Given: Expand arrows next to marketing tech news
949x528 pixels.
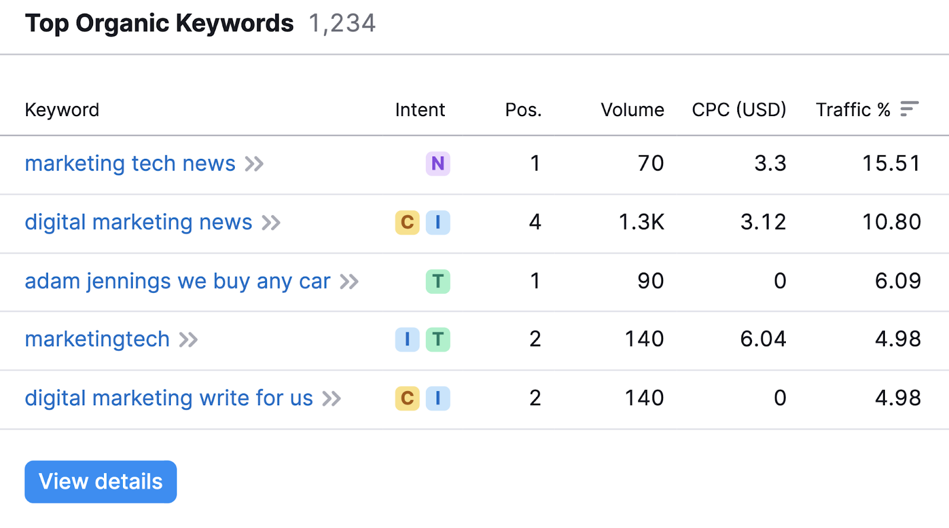Looking at the screenshot, I should coord(254,164).
